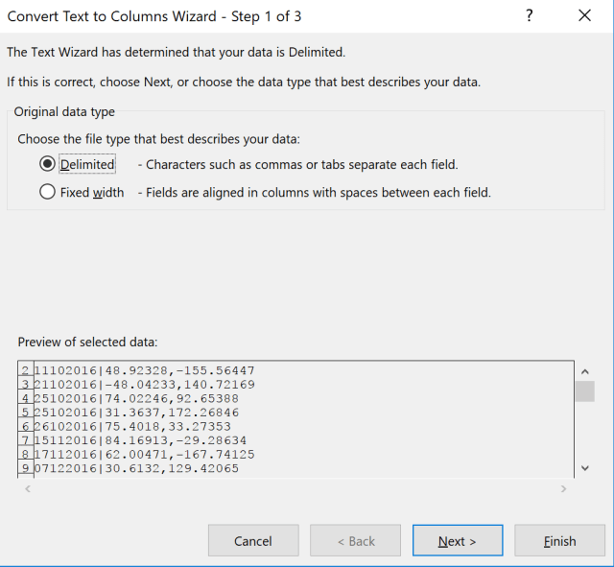Click the 'Choose the file type' prompt text
This screenshot has width=614, height=567.
tap(158, 139)
